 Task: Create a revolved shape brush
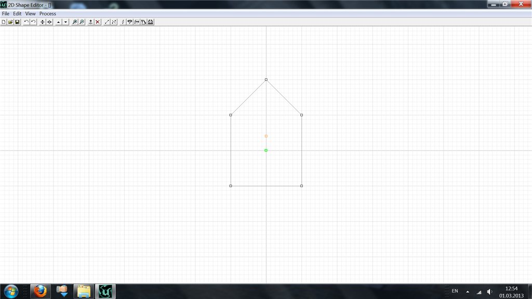129,22
